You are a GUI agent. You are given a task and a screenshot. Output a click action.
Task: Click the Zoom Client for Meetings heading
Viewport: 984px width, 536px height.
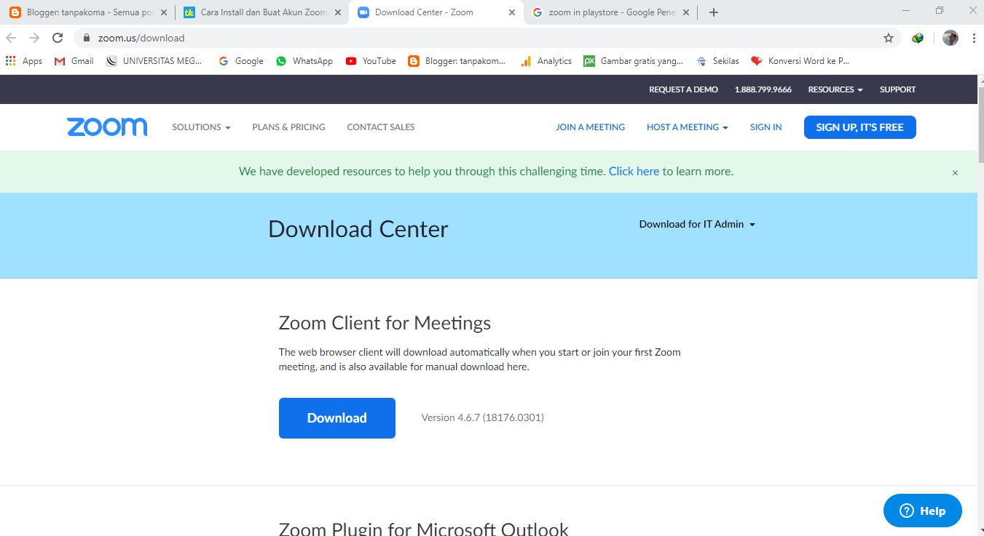(385, 323)
